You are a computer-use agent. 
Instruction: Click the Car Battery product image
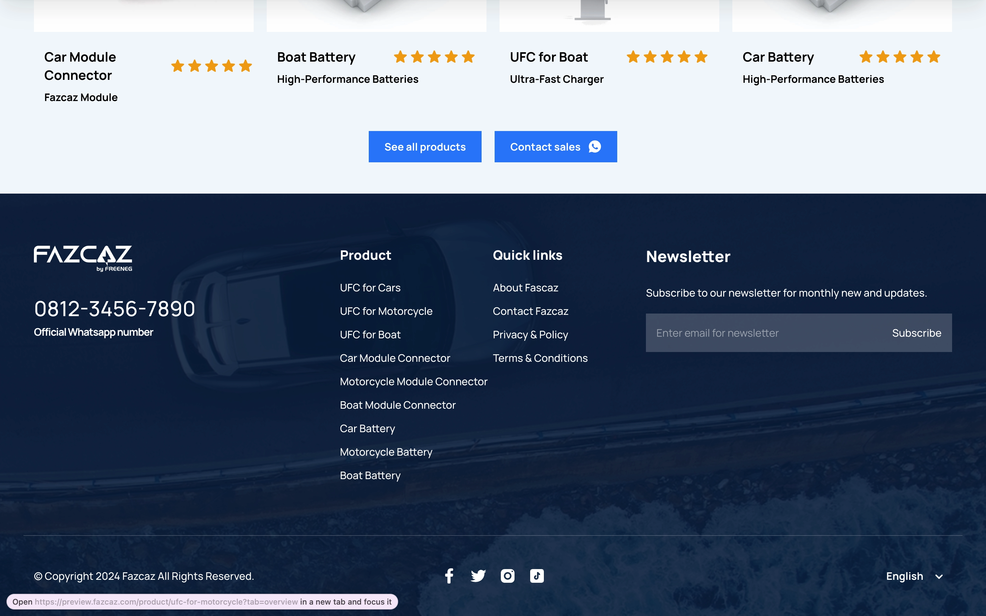(842, 16)
